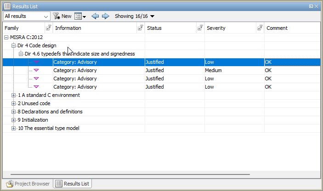Click the Severity column filter icon

click(x=260, y=28)
